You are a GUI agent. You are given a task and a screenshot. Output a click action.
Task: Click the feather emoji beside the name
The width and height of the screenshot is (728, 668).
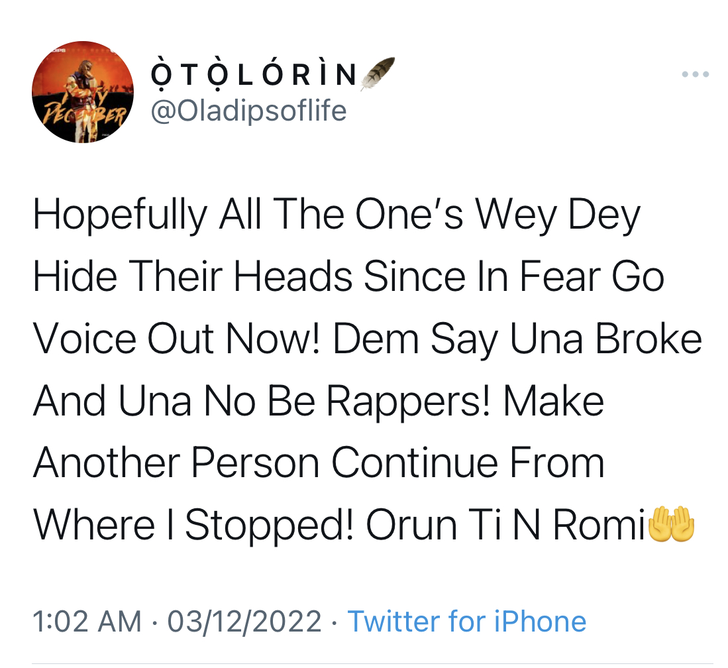pyautogui.click(x=378, y=73)
